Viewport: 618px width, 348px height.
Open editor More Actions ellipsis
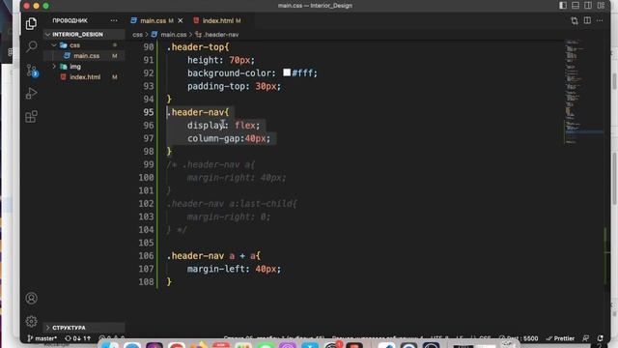pos(600,20)
